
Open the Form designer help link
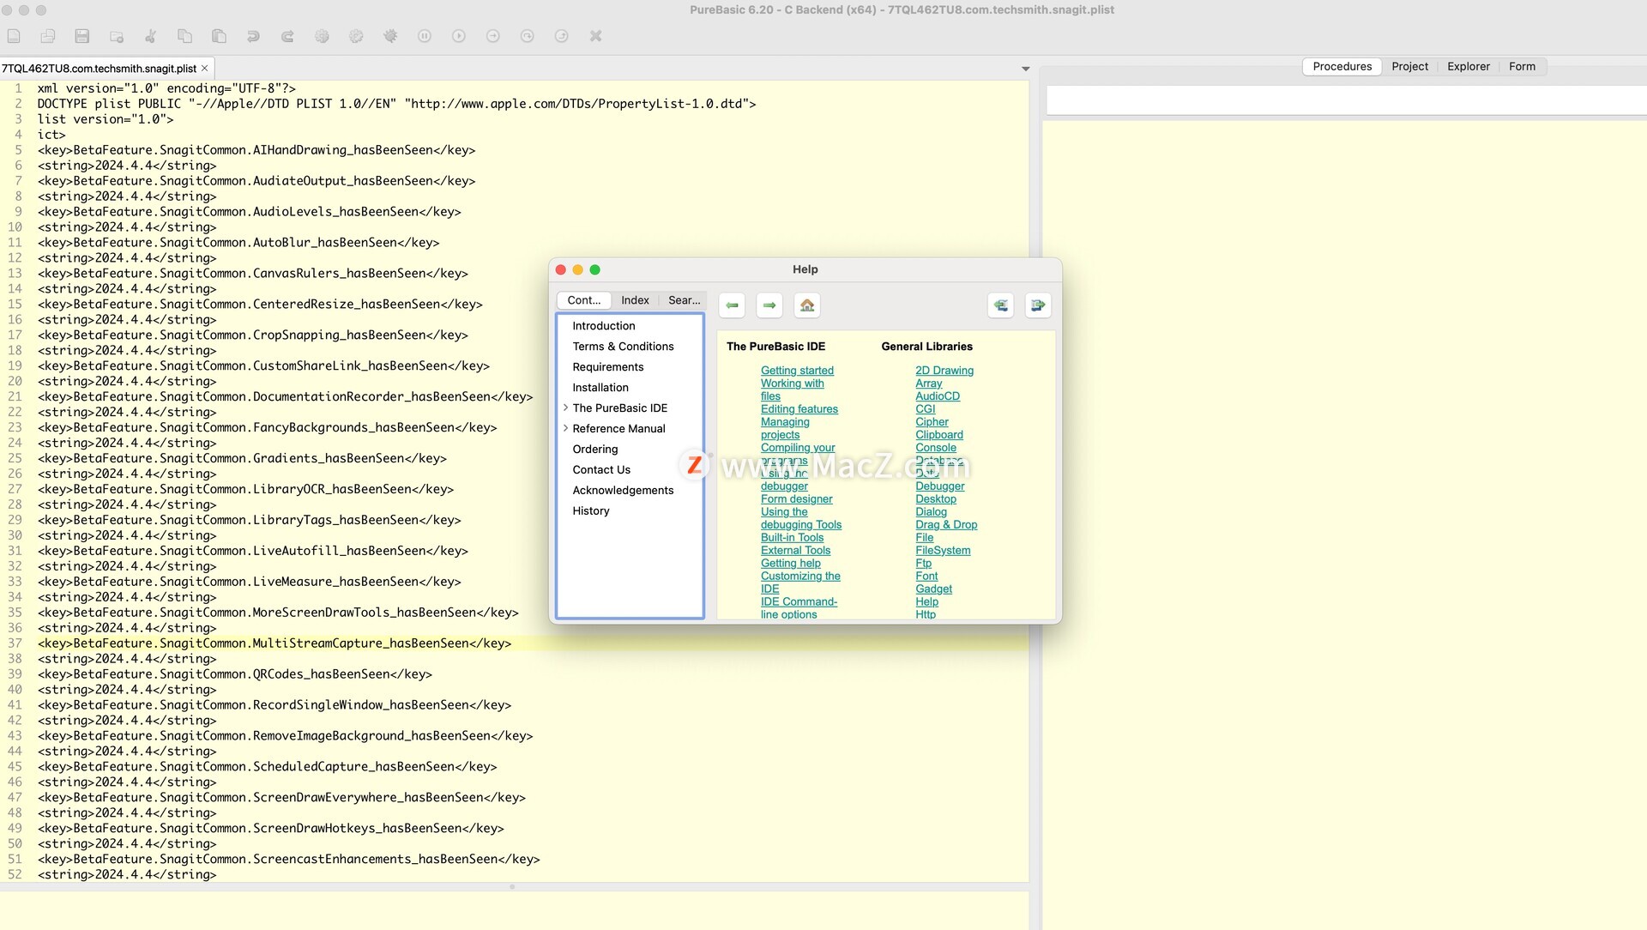(x=796, y=499)
